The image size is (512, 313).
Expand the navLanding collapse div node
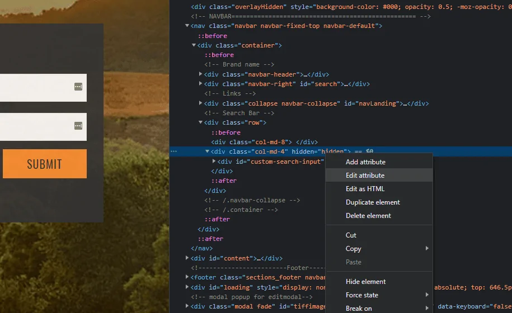point(200,103)
